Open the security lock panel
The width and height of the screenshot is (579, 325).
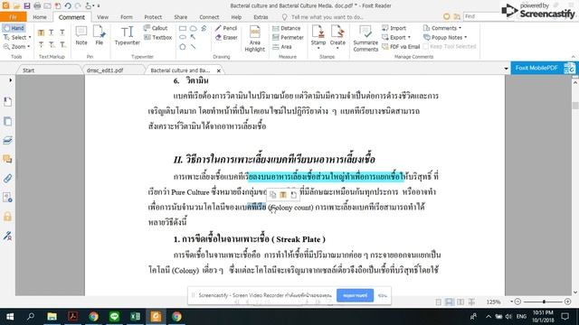[7, 217]
